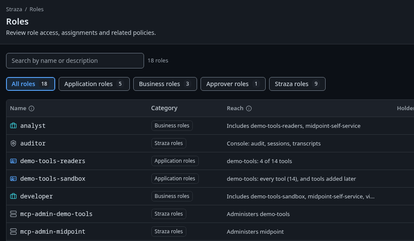Filter by Business roles
Screen dimensions: 414x241
pos(165,84)
